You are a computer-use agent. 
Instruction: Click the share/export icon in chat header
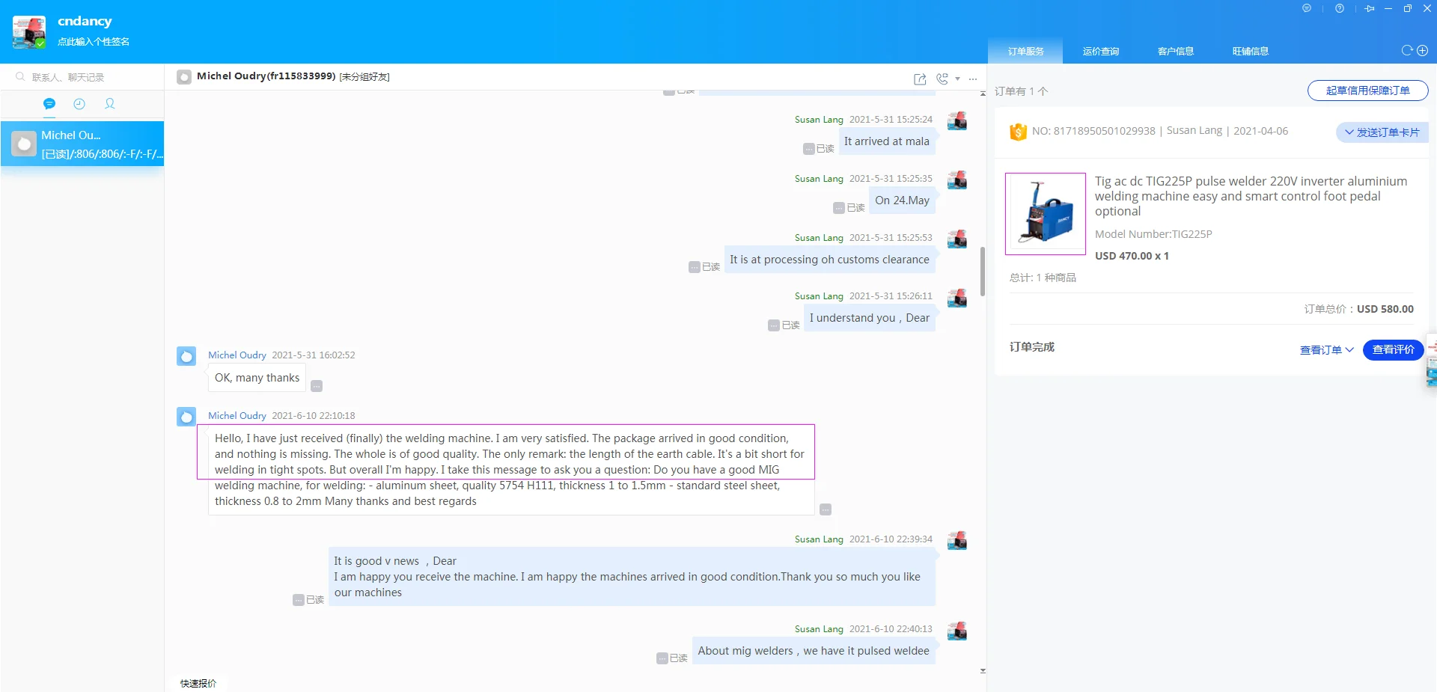coord(920,79)
